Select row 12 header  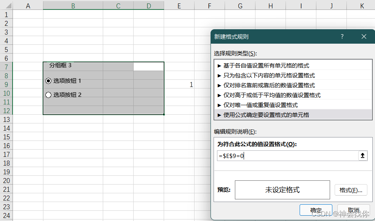[x=6, y=111]
